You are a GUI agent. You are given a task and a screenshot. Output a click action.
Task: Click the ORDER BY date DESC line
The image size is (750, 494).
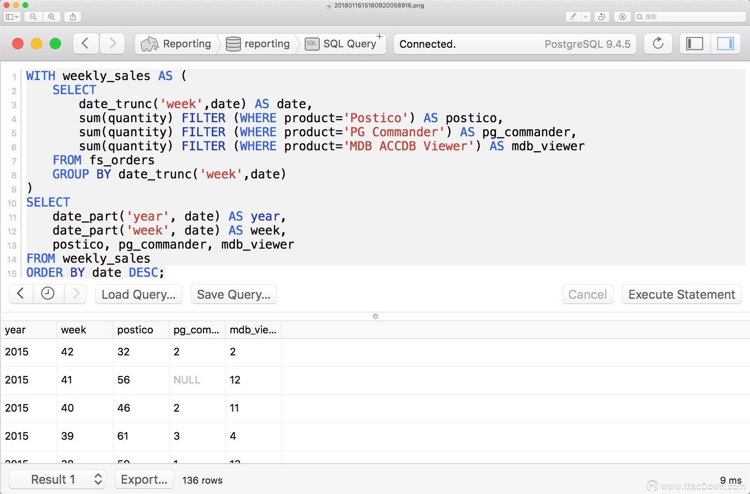click(96, 273)
